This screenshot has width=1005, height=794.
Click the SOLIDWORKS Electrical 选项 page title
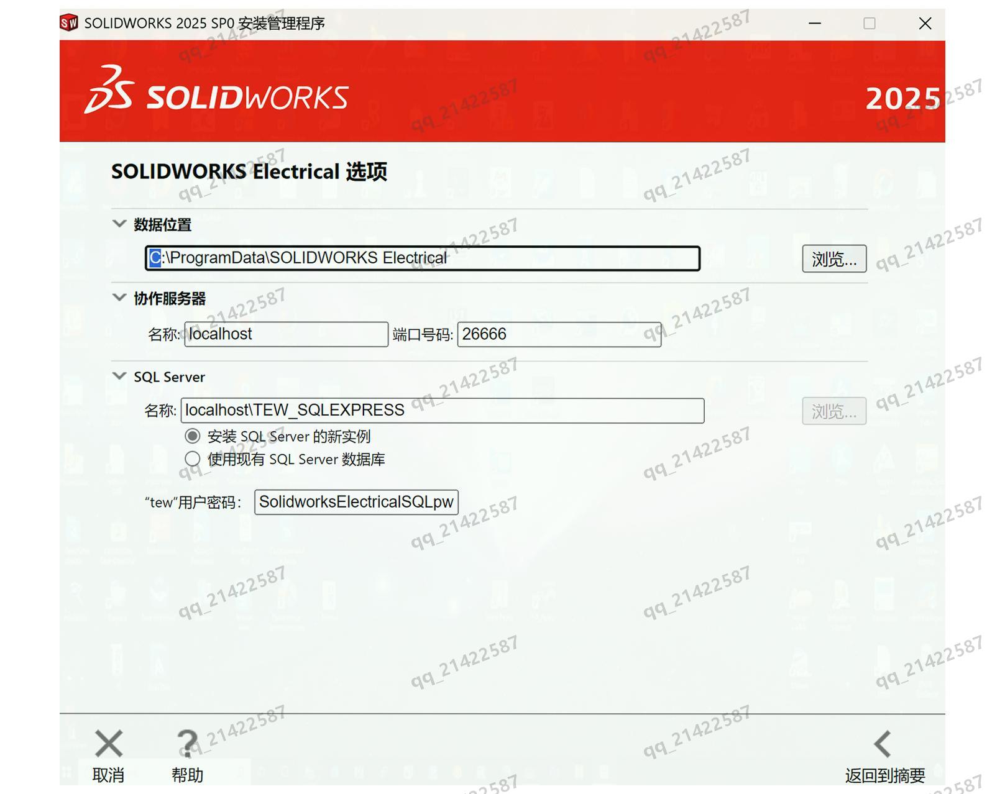[249, 171]
